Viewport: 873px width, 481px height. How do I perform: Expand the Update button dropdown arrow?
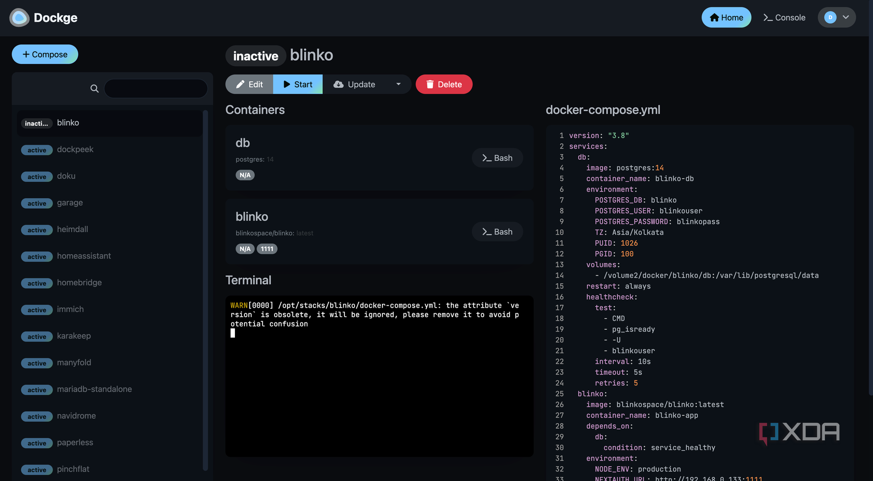click(398, 84)
